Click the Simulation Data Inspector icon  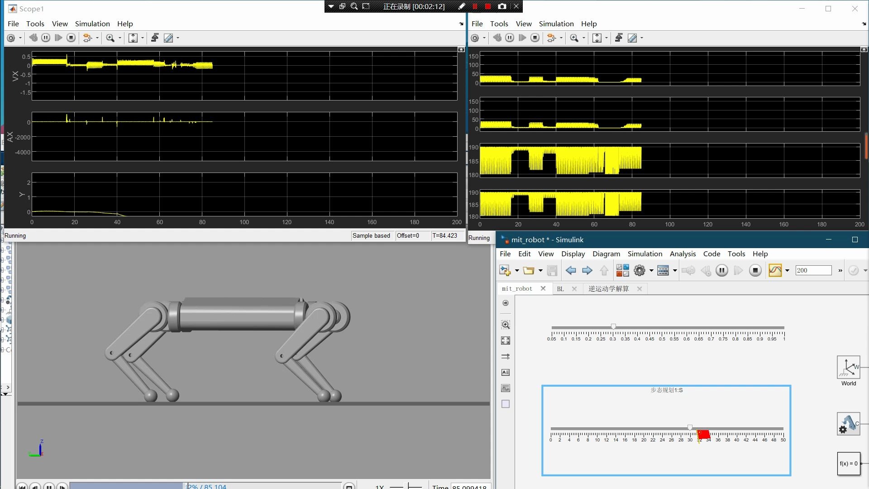tap(775, 270)
